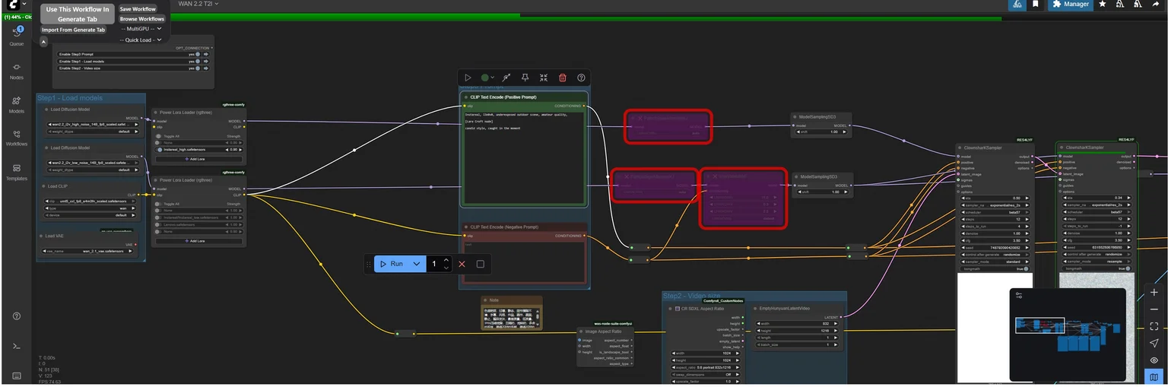Open the Models sidebar panel

pyautogui.click(x=16, y=104)
